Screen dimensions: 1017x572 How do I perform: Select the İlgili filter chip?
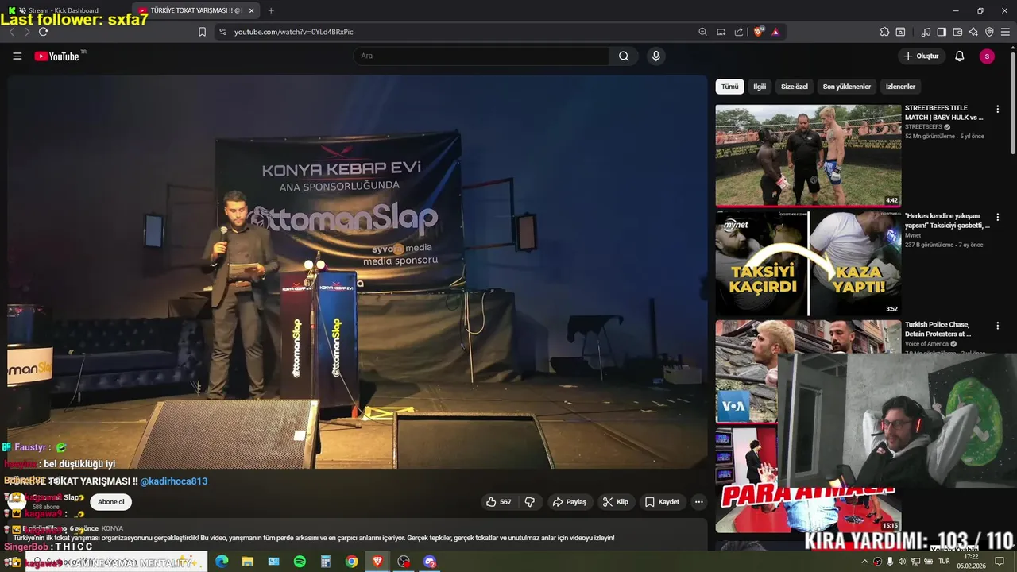coord(760,87)
